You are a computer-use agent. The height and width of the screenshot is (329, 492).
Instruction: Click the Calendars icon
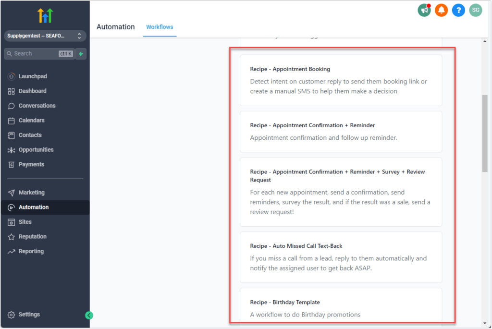[12, 121]
